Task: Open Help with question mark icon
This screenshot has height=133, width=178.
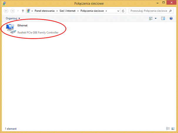Action: coord(171,19)
